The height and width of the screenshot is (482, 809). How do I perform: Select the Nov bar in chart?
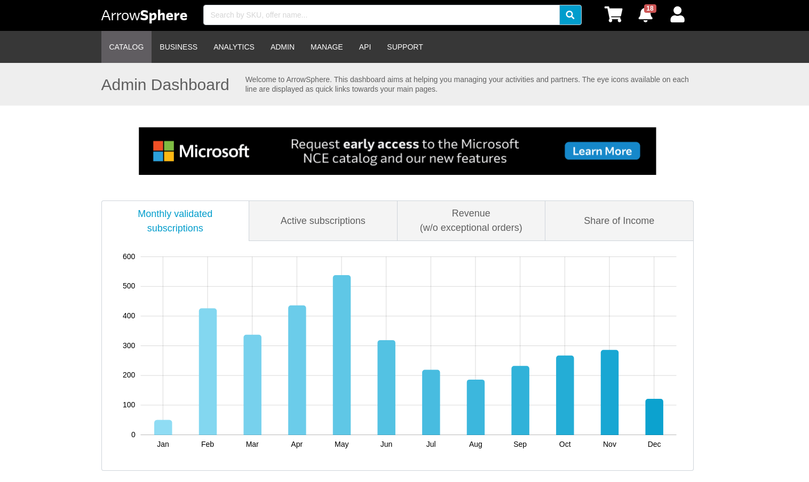[x=609, y=392]
